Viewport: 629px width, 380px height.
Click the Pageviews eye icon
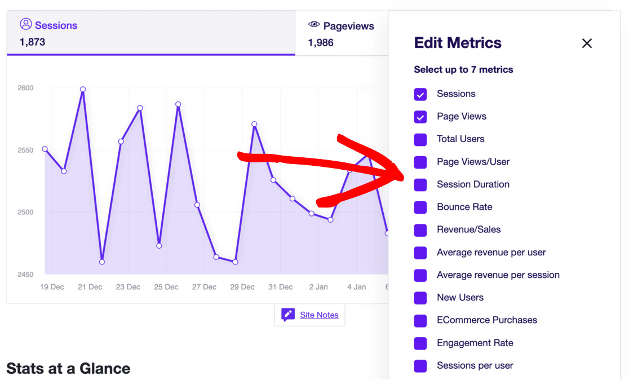pyautogui.click(x=314, y=25)
